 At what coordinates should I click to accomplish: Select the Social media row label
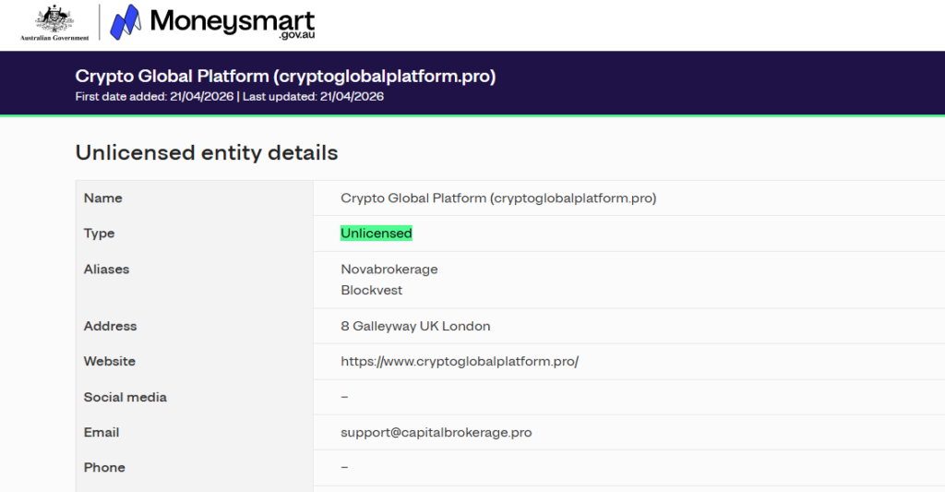pyautogui.click(x=126, y=397)
